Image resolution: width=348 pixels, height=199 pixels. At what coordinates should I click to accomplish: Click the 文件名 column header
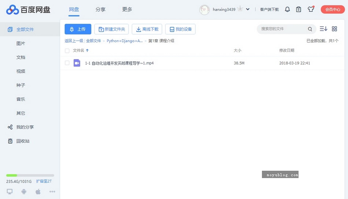(78, 50)
